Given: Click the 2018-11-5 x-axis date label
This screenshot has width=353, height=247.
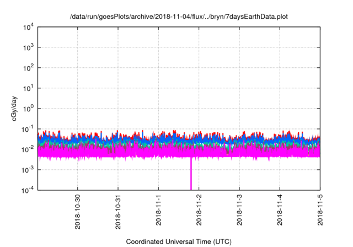Looking at the screenshot, I should 320,210.
